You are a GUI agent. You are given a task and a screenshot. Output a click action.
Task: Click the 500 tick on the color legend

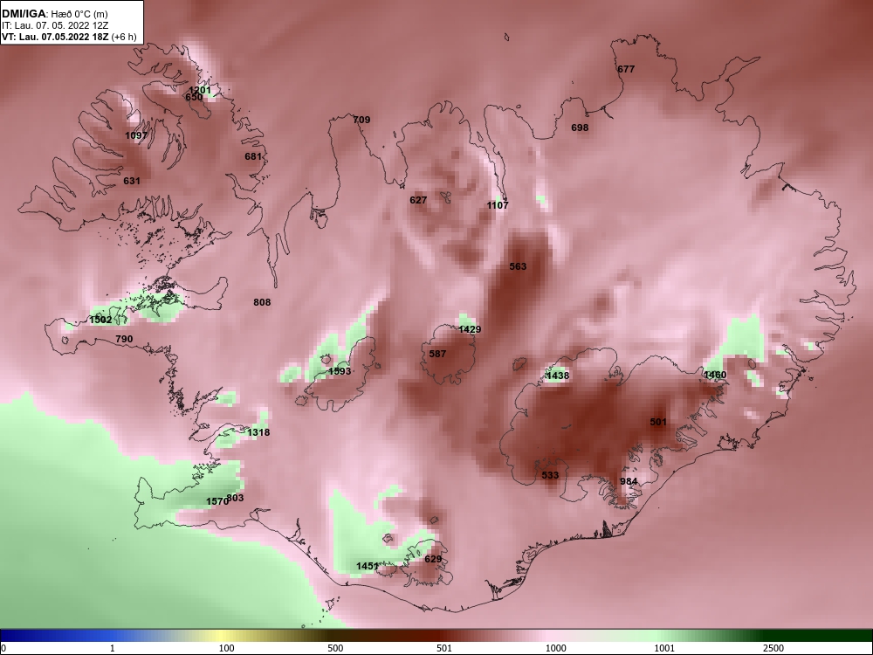(335, 648)
